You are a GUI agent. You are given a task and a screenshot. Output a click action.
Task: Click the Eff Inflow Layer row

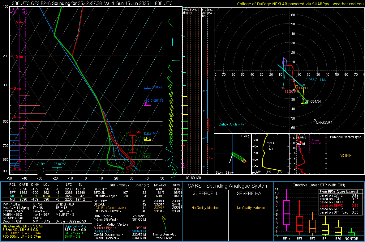138,196
